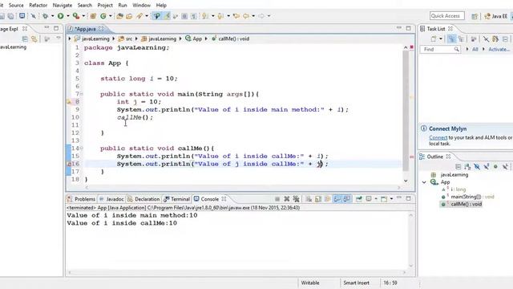This screenshot has width=513, height=289.
Task: Open the Perspective switcher icon
Action: [475, 16]
